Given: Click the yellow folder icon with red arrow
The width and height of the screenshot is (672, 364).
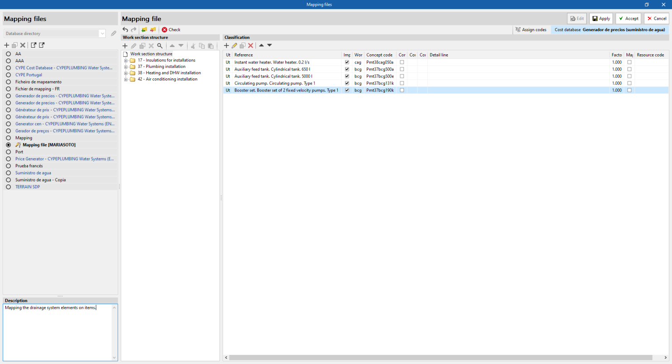Looking at the screenshot, I should [x=153, y=30].
